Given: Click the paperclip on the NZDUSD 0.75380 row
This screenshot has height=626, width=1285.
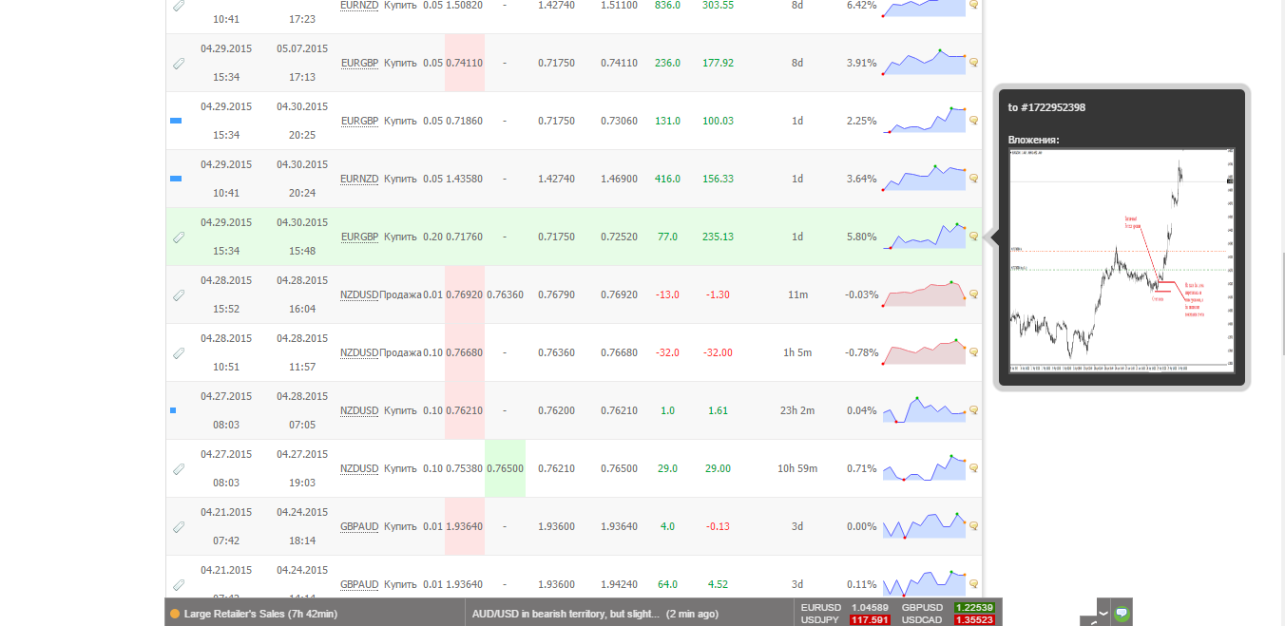Looking at the screenshot, I should (x=178, y=469).
